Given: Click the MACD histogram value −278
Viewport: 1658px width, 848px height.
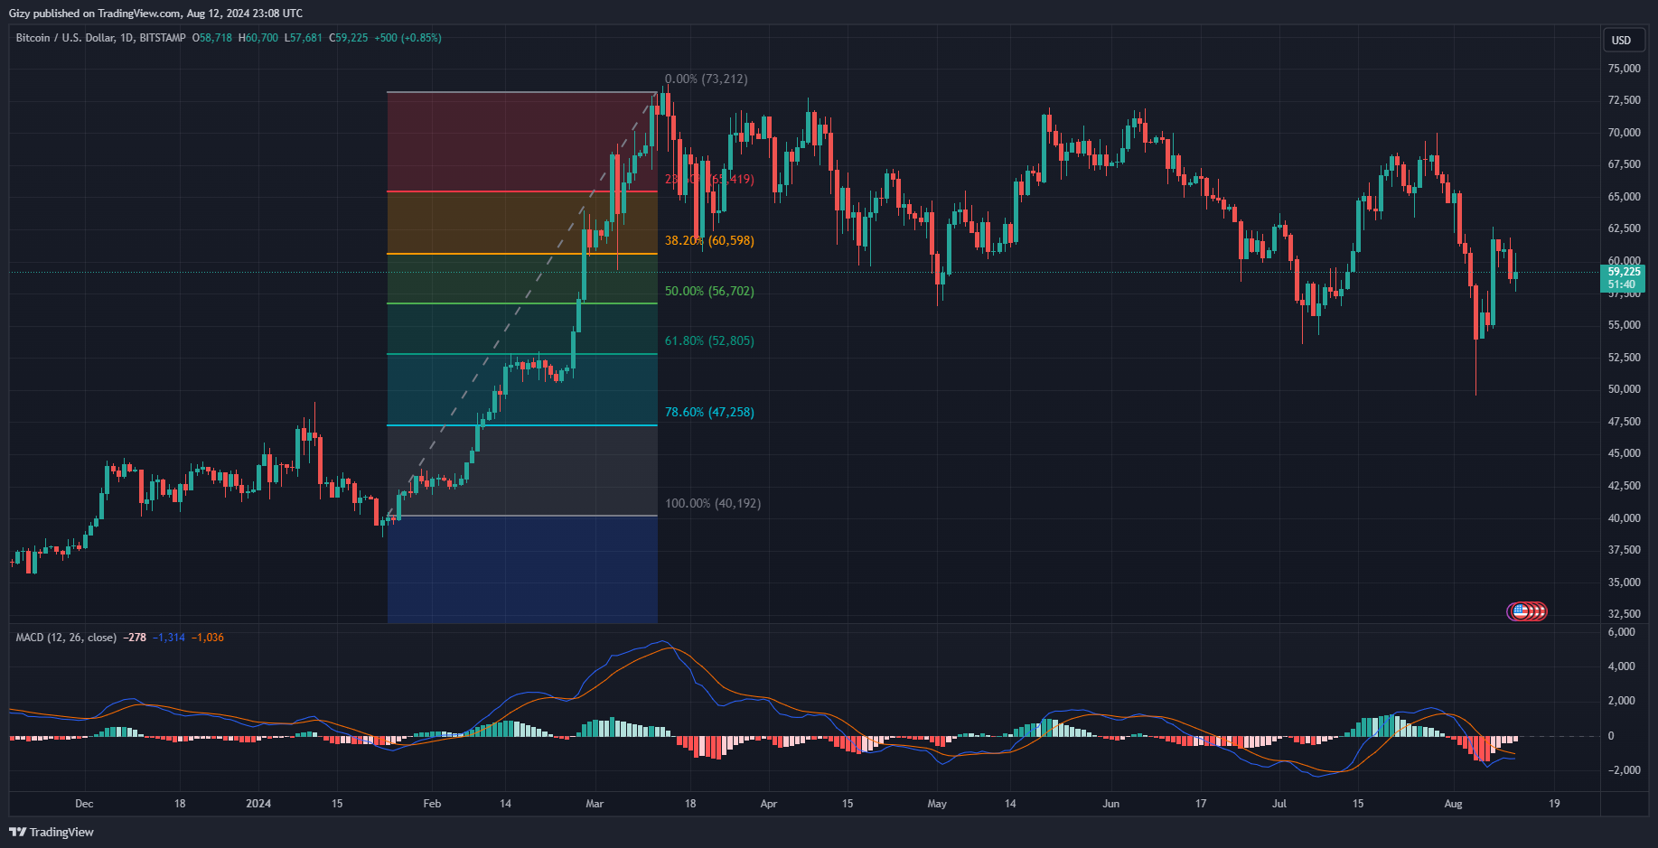Looking at the screenshot, I should pyautogui.click(x=135, y=638).
